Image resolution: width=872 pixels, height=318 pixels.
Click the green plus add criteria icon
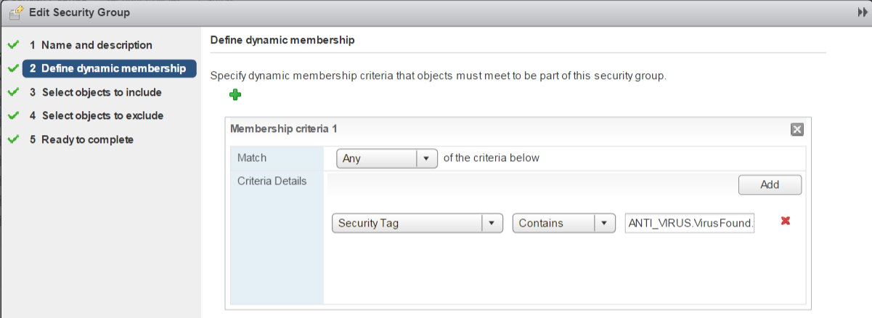235,94
